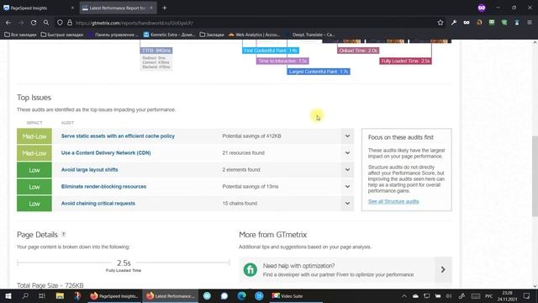This screenshot has width=538, height=303.
Task: Bookmark this page with the star icon
Action: pos(440,23)
